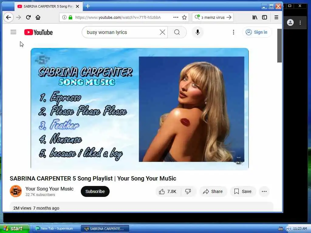This screenshot has height=233, width=311.
Task: Open page actions three-dot menu in address bar
Action: (x=176, y=17)
